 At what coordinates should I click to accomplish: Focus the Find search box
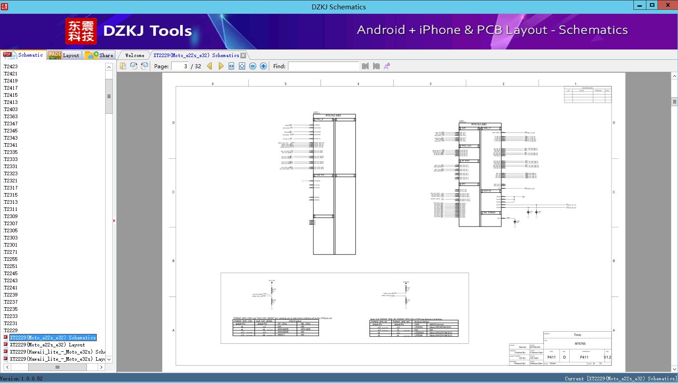[323, 66]
